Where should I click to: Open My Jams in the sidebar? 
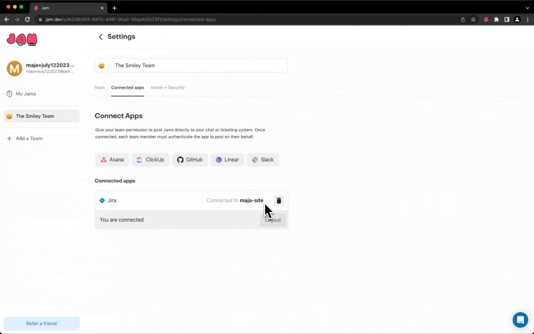pos(25,94)
